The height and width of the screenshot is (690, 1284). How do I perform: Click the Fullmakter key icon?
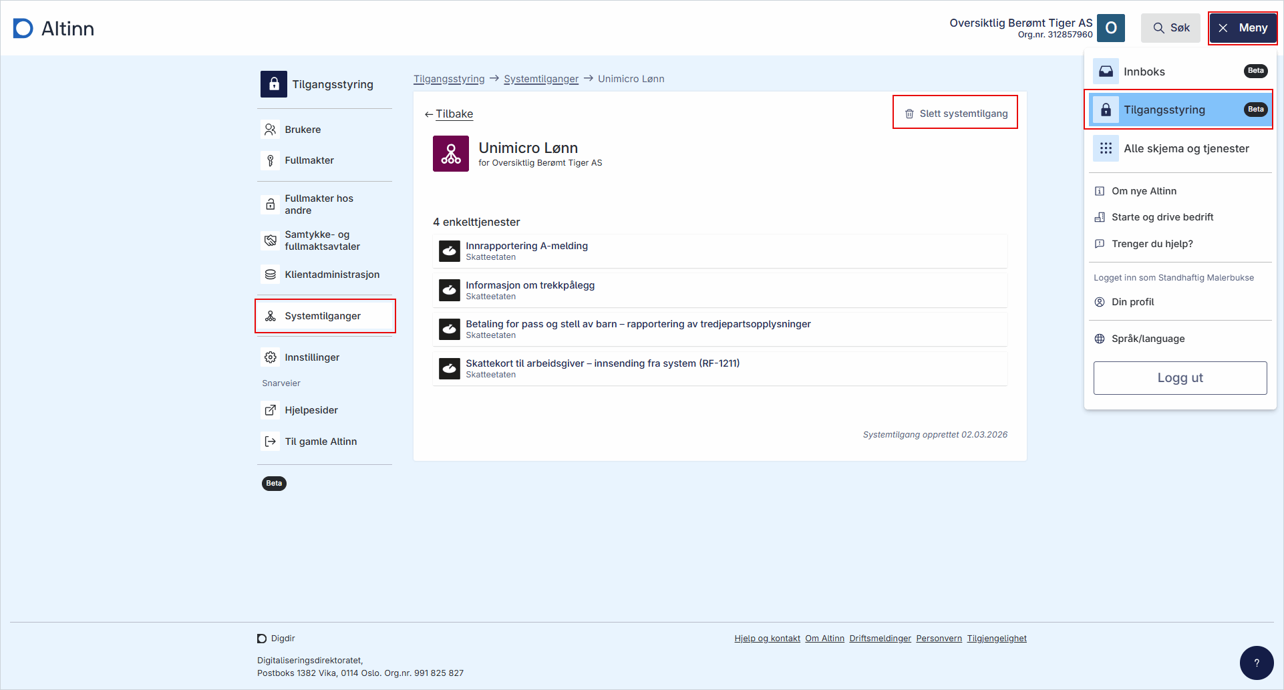[x=271, y=160]
